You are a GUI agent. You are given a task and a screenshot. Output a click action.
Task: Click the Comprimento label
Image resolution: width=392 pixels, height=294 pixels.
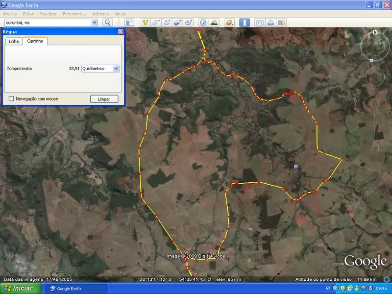tap(20, 69)
